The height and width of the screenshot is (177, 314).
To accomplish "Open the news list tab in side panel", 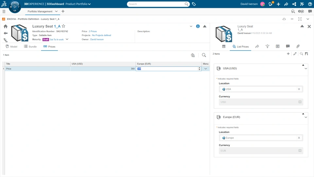I will coord(278,46).
